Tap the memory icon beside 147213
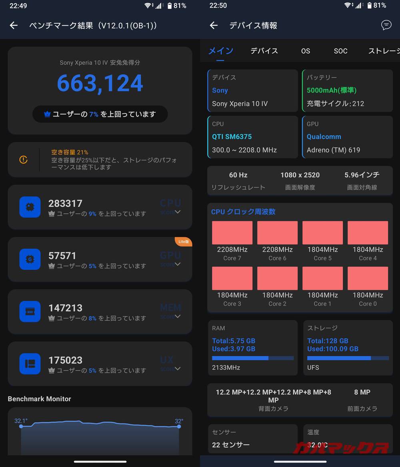This screenshot has height=467, width=400. tap(30, 311)
